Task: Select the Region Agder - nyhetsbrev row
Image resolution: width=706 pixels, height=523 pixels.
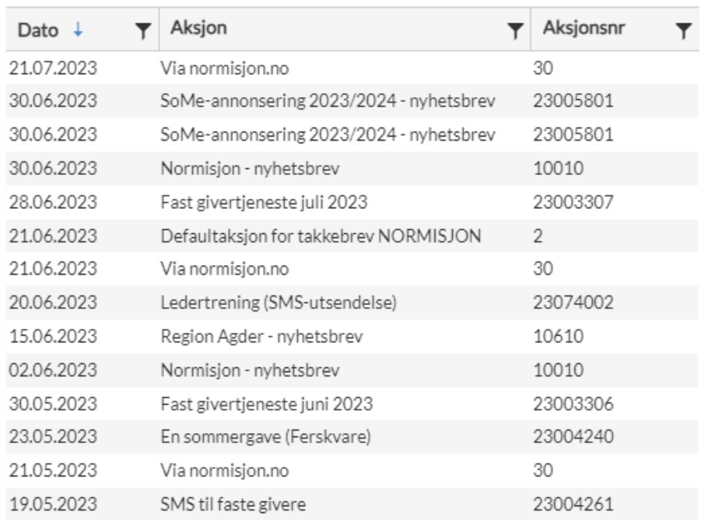Action: [x=352, y=336]
